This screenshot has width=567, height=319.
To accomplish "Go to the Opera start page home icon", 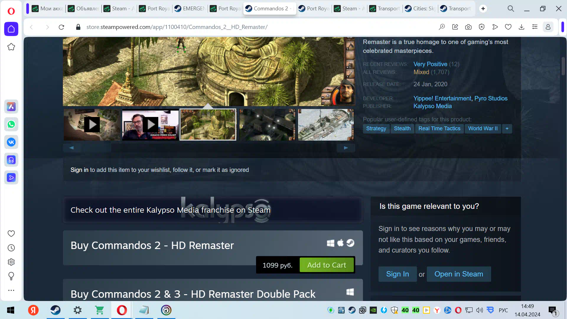I will [x=11, y=29].
